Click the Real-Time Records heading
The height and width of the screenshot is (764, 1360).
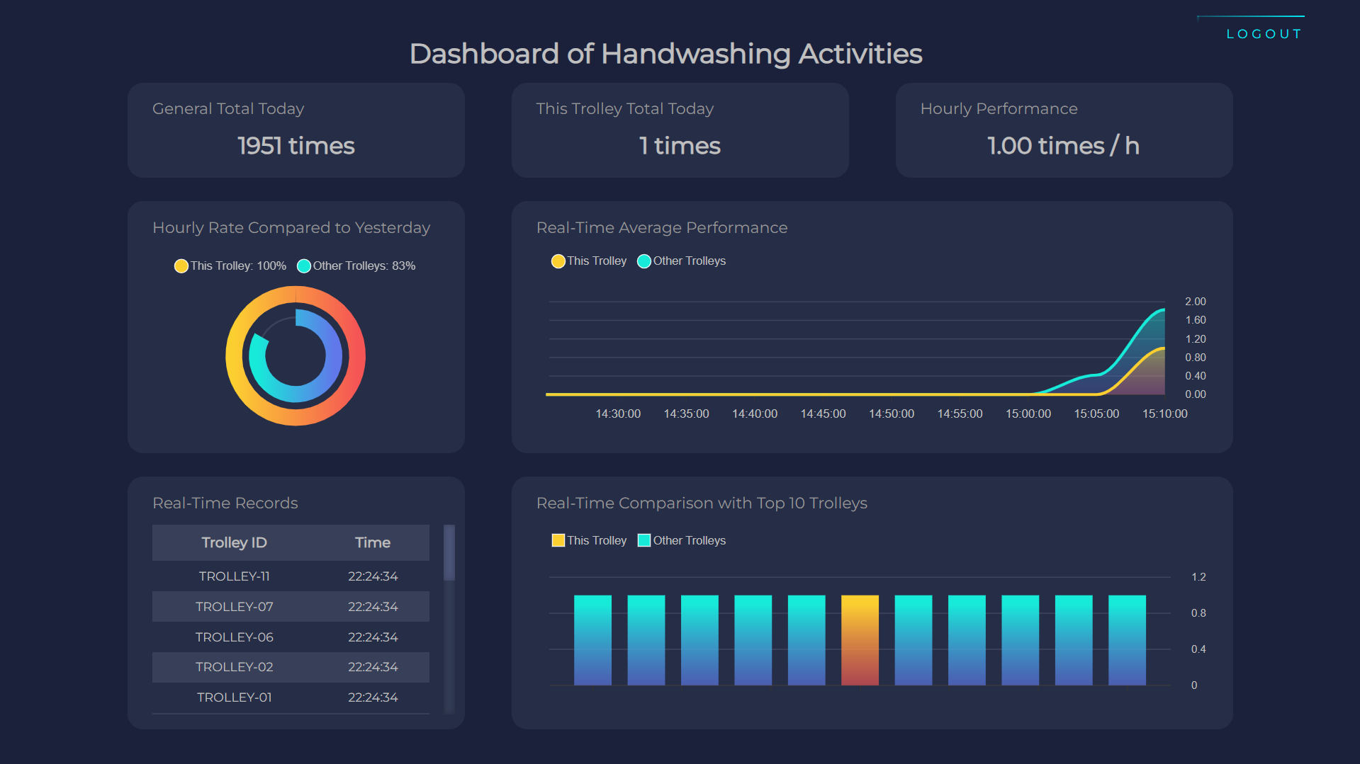225,503
